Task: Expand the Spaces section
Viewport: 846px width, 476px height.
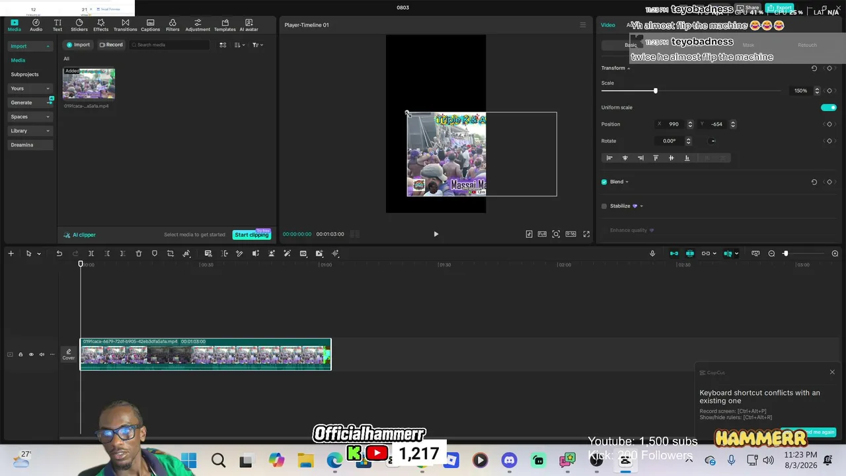Action: [48, 117]
